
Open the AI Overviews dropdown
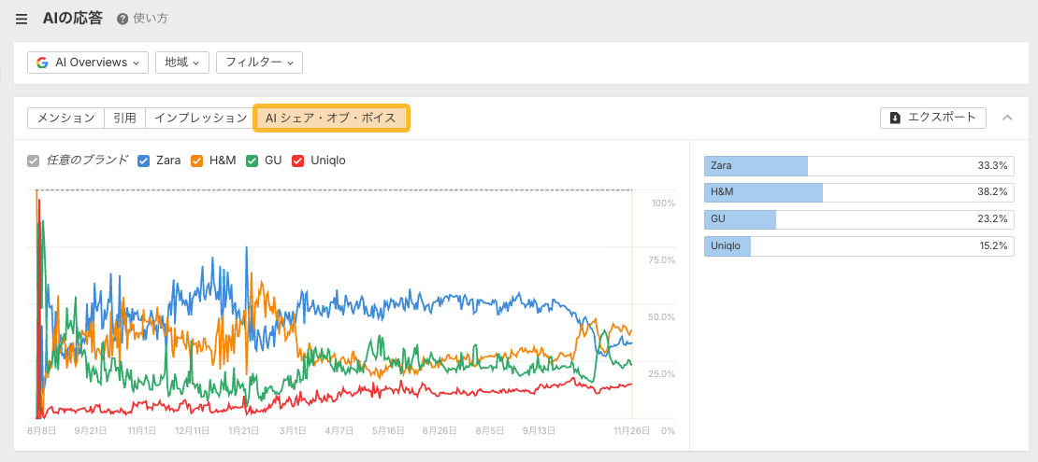(x=88, y=63)
